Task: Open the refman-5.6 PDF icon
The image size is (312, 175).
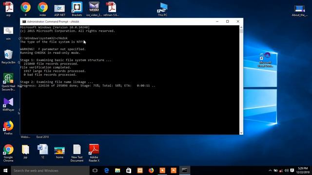Action: point(111,9)
